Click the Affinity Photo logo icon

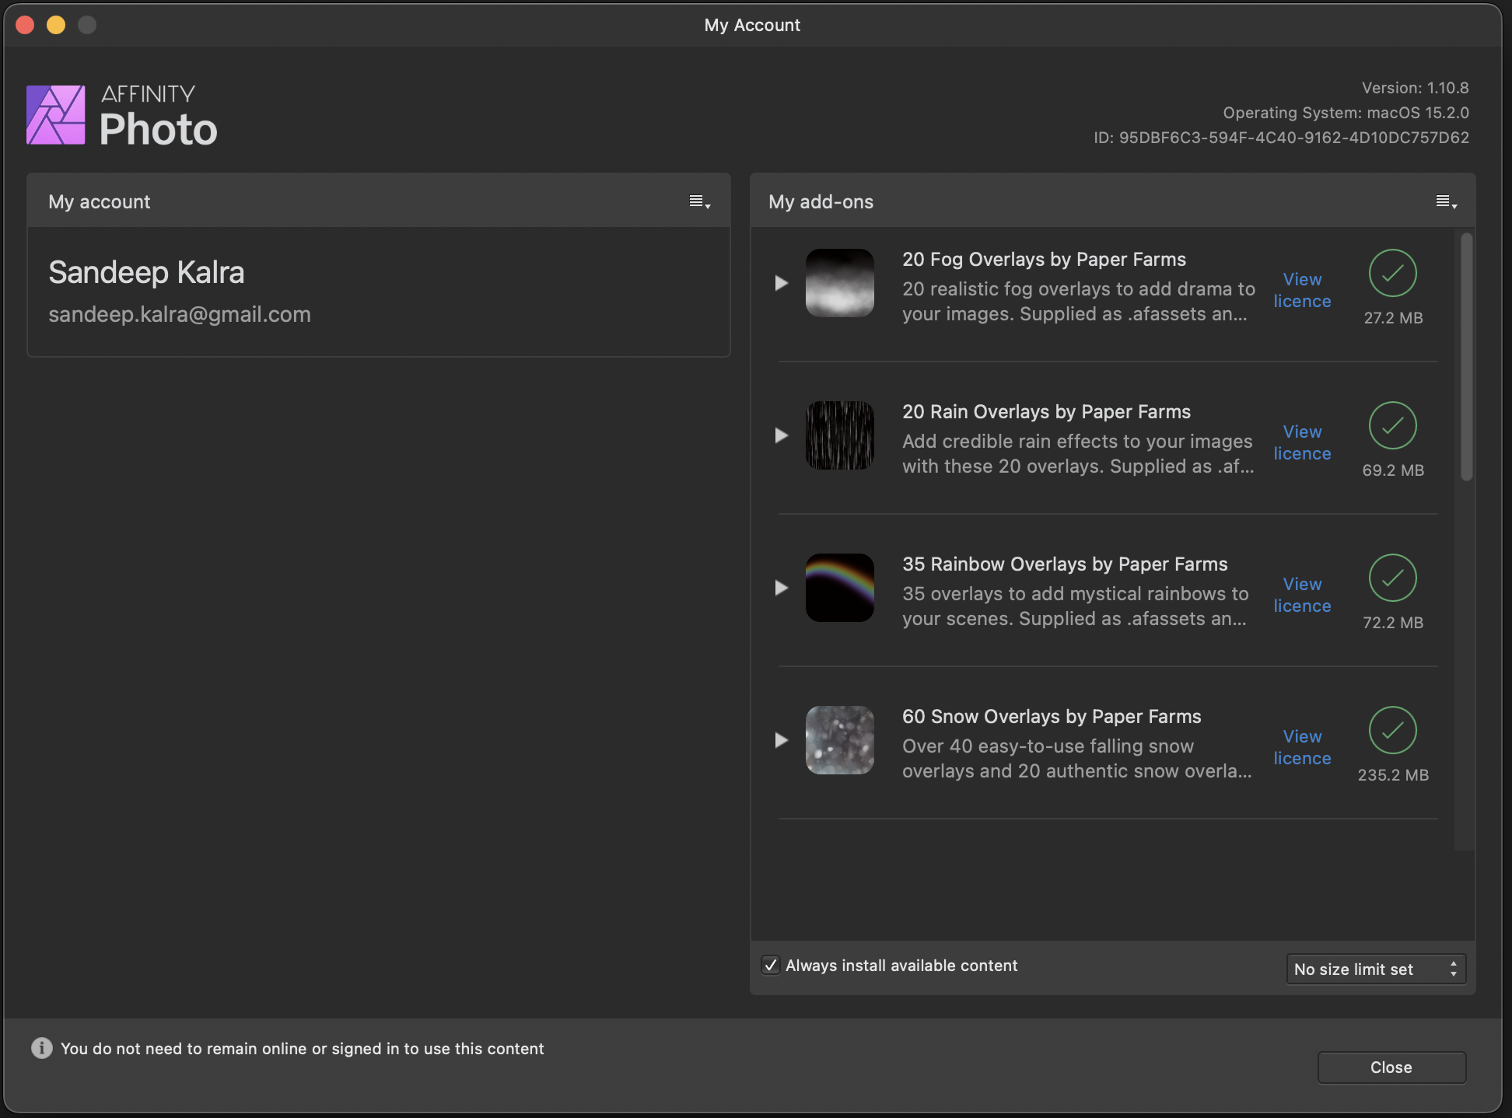(x=56, y=115)
